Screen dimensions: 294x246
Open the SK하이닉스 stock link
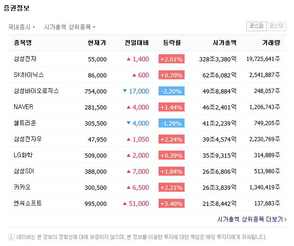(x=29, y=75)
